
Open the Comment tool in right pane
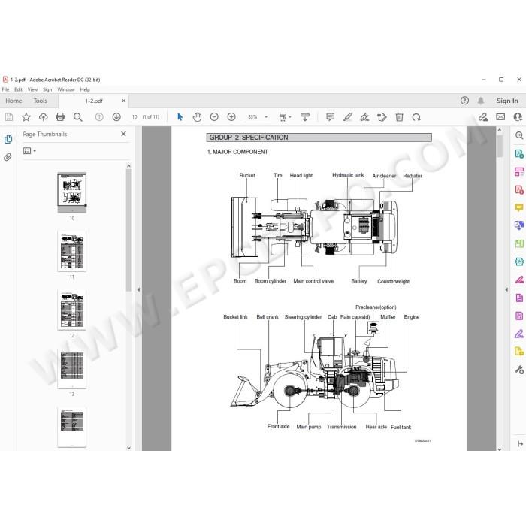[x=519, y=207]
